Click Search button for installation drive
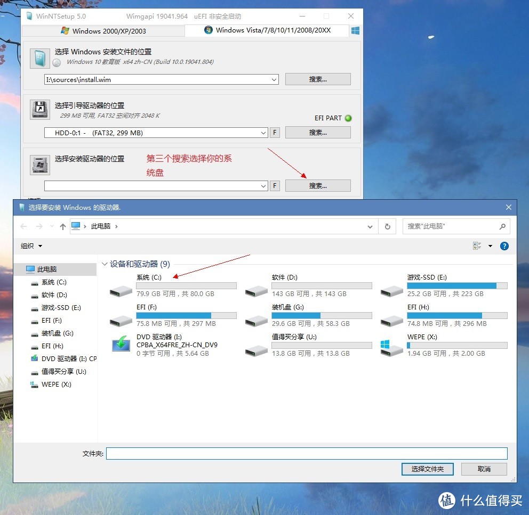Image resolution: width=529 pixels, height=515 pixels. point(318,186)
